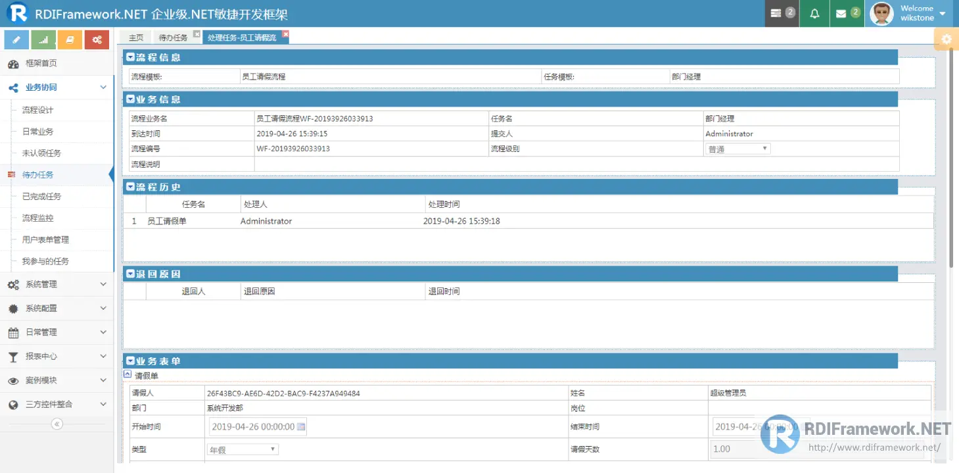The width and height of the screenshot is (959, 473).
Task: Click the globe icon beside 三方控件整合
Action: click(13, 405)
